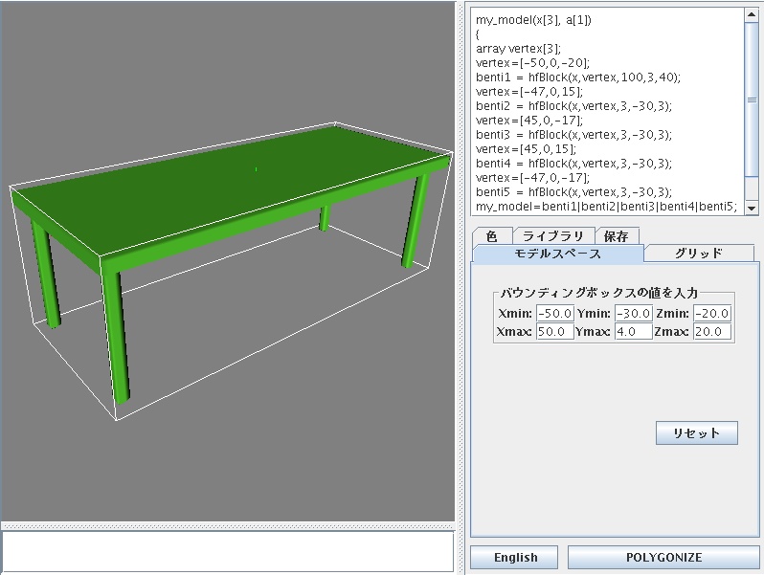Screen dimensions: 764x575
Task: Click the バウンディングボックスの値を入力 heading
Action: tap(598, 293)
